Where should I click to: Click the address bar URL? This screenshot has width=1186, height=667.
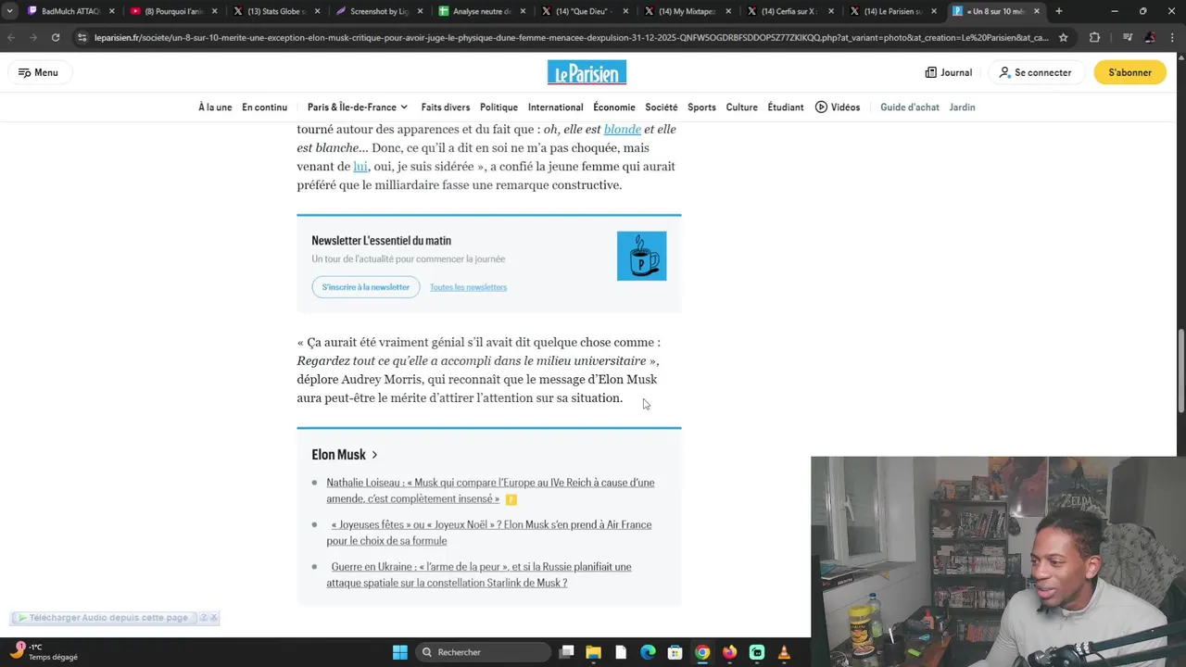571,37
